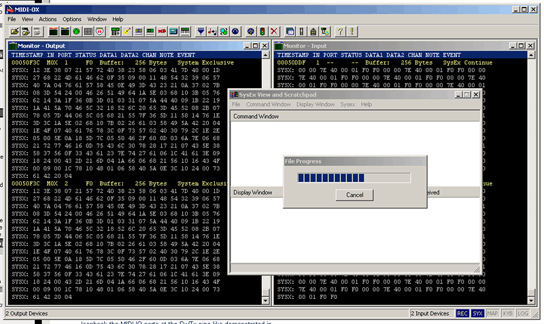
Task: Open the piano keyboard toolbar icon
Action: pos(185,31)
